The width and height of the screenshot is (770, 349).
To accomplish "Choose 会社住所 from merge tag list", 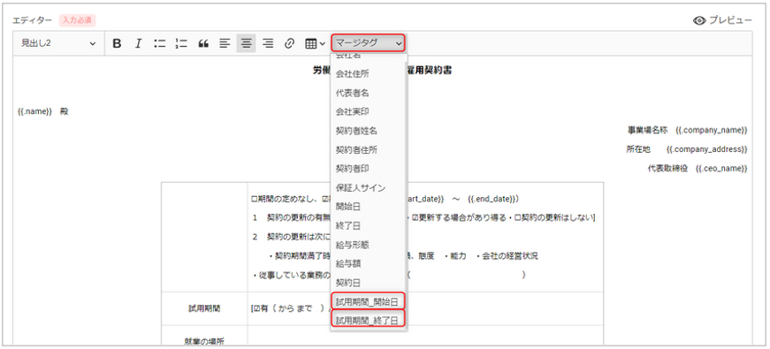I will 369,73.
